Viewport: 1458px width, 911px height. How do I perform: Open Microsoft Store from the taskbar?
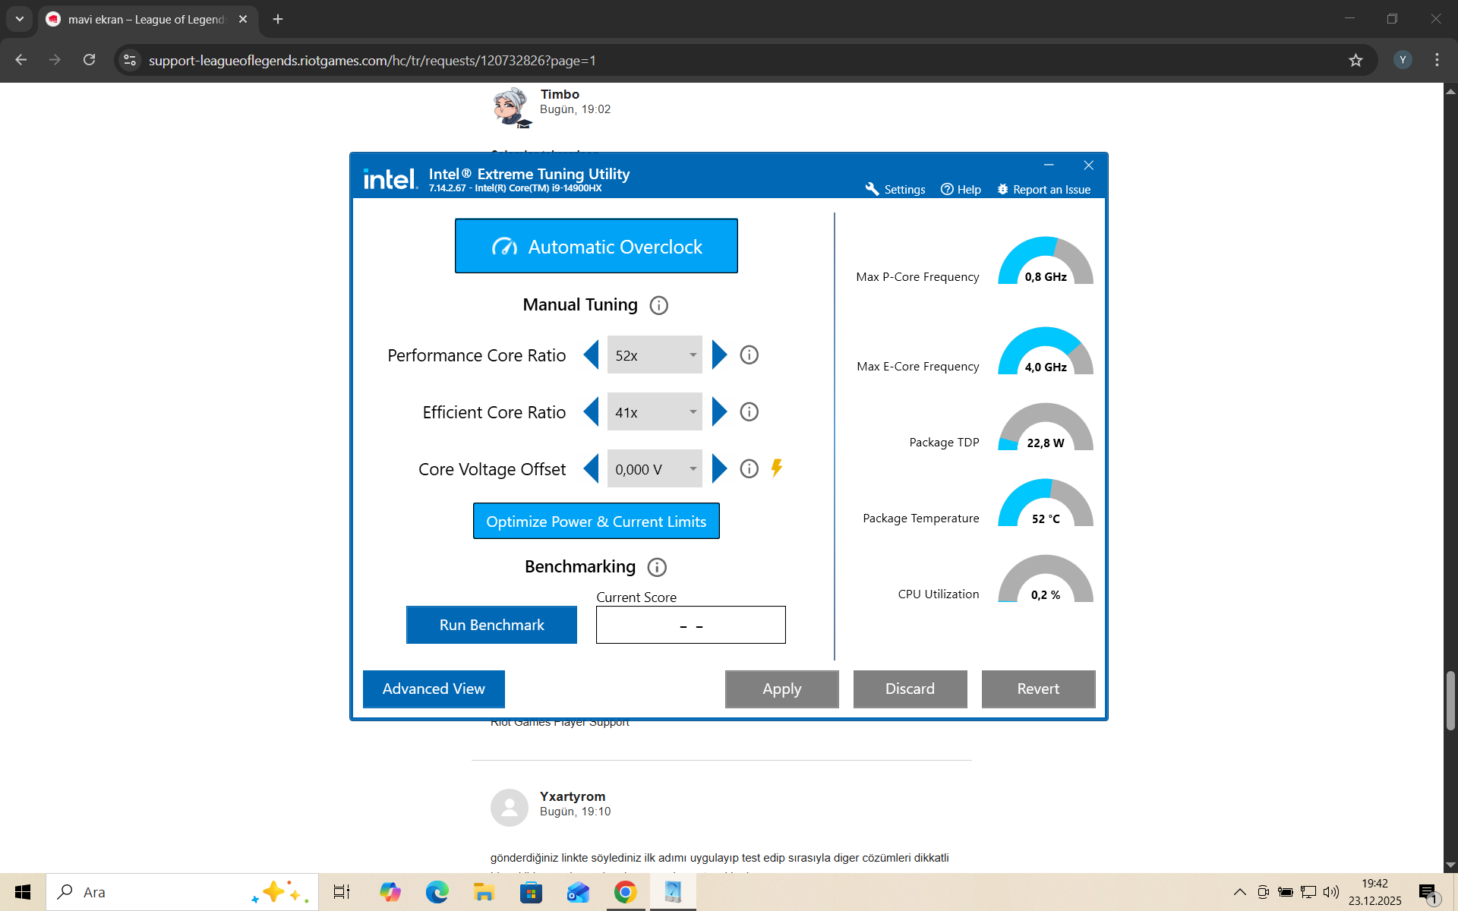point(531,892)
